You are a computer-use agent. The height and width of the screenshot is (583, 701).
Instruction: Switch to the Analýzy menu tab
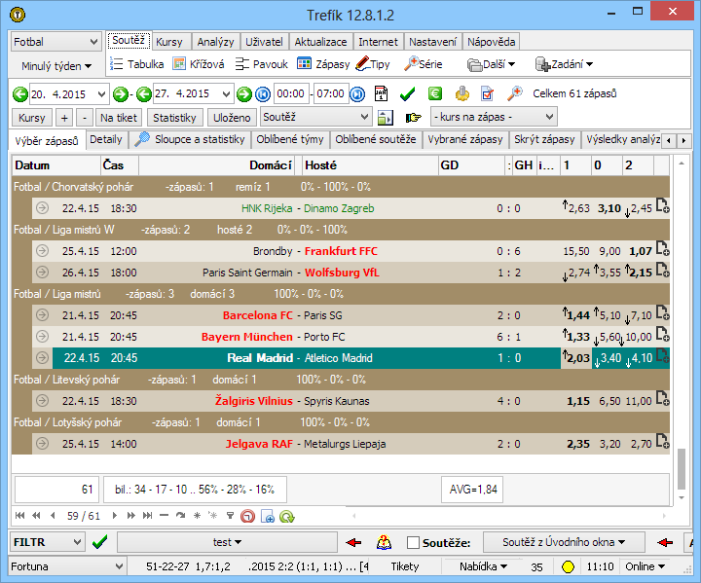[x=215, y=42]
